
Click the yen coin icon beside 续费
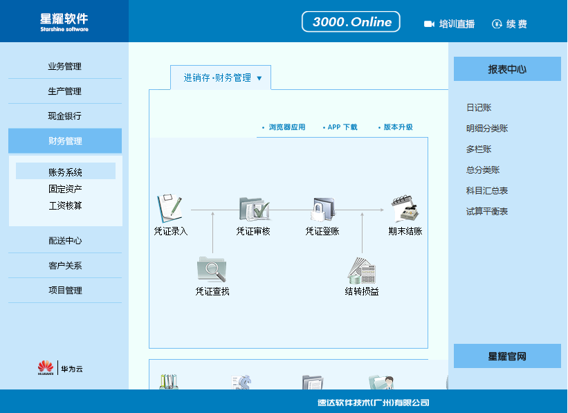pos(497,24)
